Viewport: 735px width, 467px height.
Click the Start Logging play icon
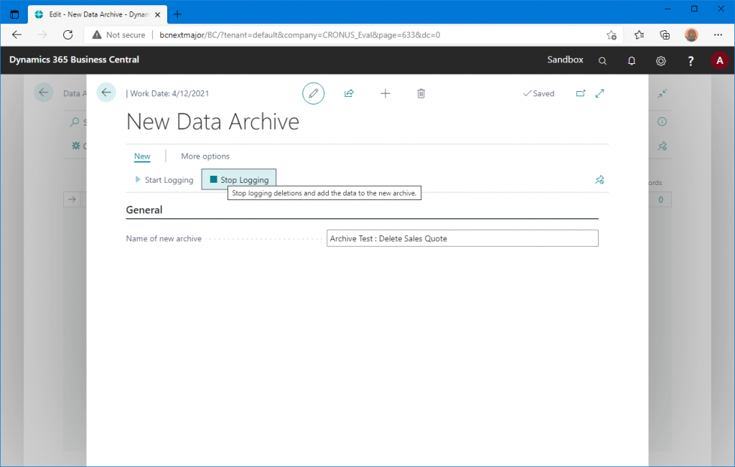138,179
